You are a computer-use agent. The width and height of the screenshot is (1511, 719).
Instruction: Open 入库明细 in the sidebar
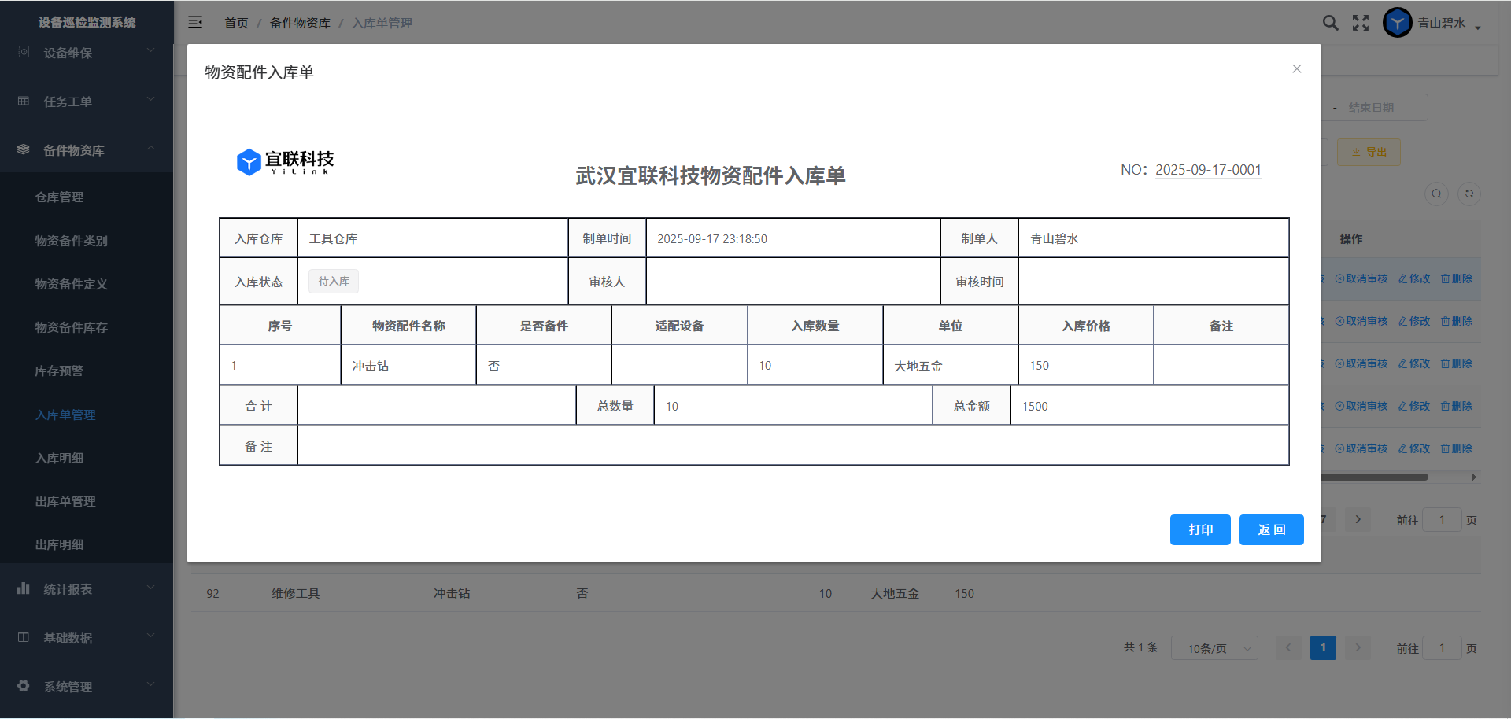click(60, 458)
